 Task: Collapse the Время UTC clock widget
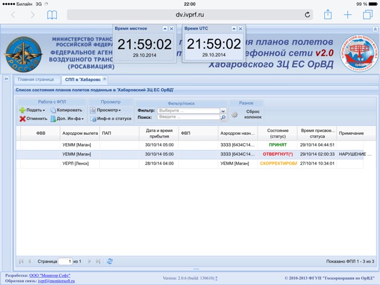pyautogui.click(x=234, y=28)
